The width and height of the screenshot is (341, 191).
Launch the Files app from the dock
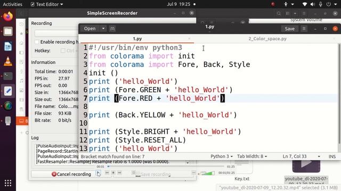coord(8,32)
